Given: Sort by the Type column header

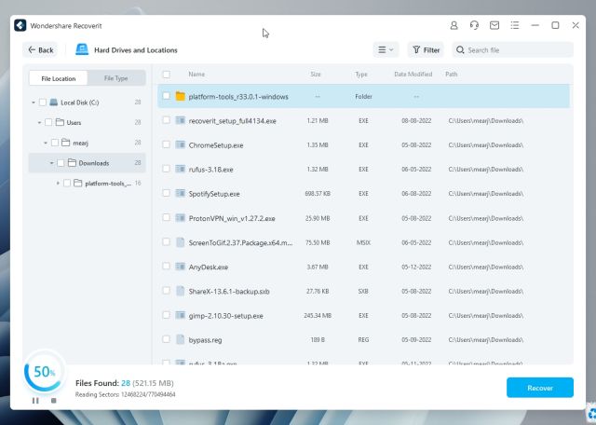Looking at the screenshot, I should [x=361, y=75].
